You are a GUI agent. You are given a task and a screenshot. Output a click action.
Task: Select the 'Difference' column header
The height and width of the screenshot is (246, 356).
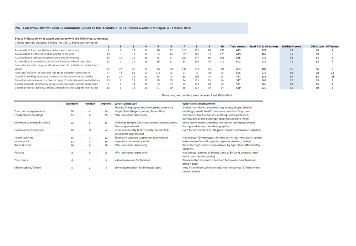tap(332, 46)
